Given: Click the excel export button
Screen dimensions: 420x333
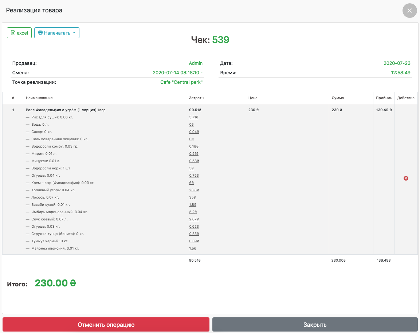Looking at the screenshot, I should click(x=19, y=33).
